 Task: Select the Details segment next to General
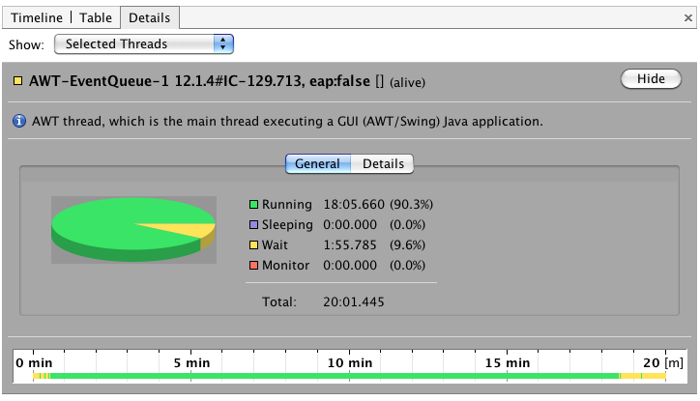[x=383, y=163]
